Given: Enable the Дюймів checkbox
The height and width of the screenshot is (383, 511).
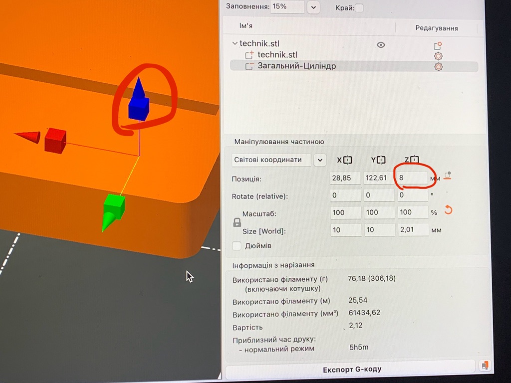Looking at the screenshot, I should pos(237,245).
